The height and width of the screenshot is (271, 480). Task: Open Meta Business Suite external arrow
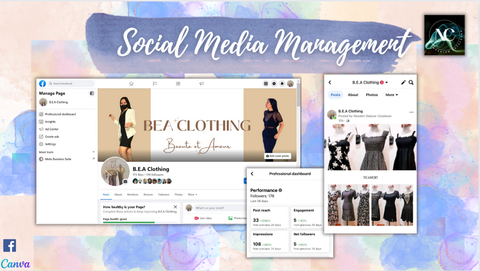coord(93,159)
